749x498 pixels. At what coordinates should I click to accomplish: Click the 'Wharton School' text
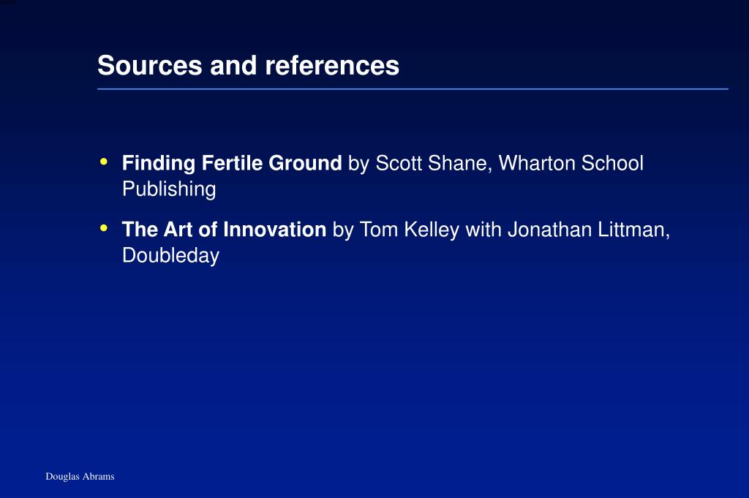click(571, 163)
